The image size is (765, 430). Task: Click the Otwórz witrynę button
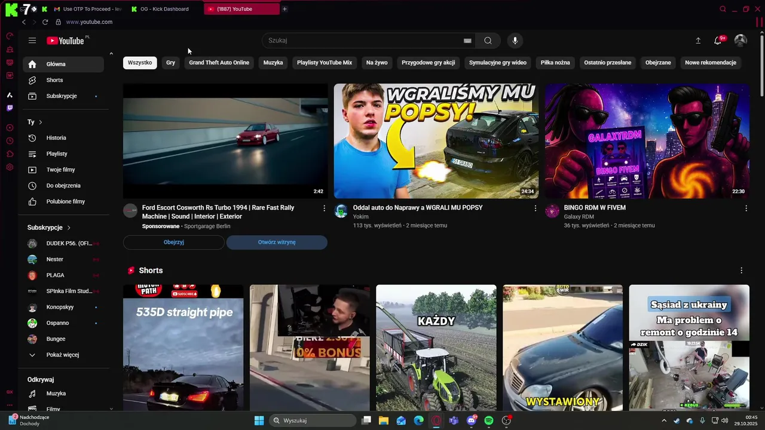(x=277, y=242)
